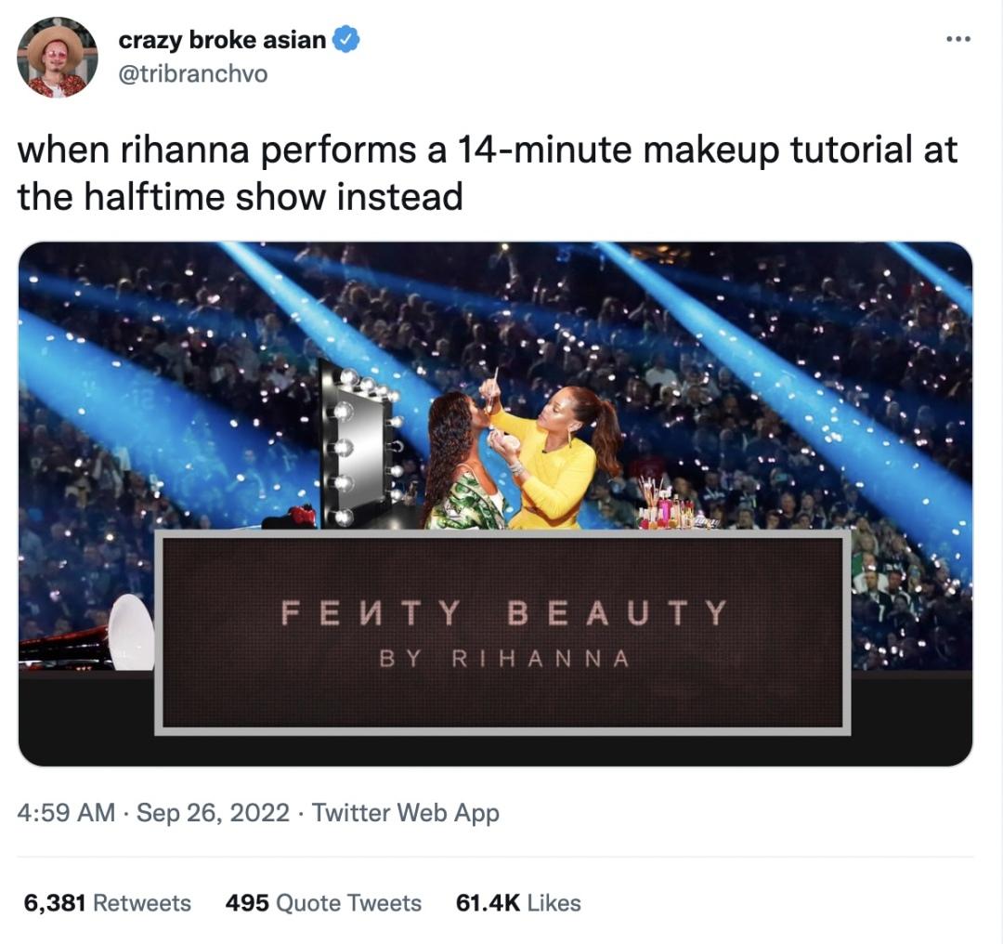Click the Fenty Beauty sign in image
Viewport: 1003px width, 944px height.
coord(501,613)
